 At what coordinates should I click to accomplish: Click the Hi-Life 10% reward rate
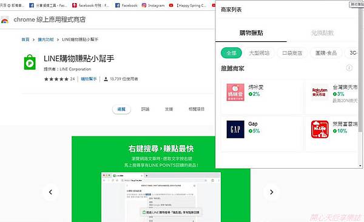[x=340, y=131]
